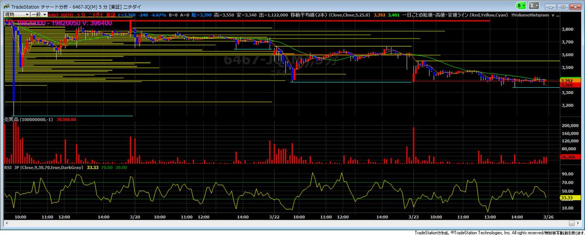This screenshot has width=585, height=235.
Task: Click the 3,800 price axis label
Action: click(567, 29)
